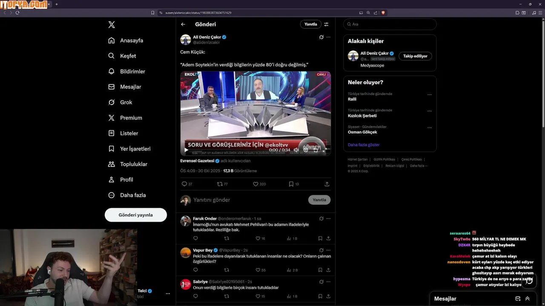Click Yanıtla button in post header
This screenshot has width=545, height=306.
311,24
